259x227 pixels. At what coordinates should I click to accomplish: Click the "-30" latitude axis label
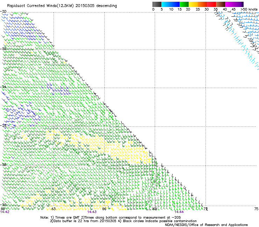pyautogui.click(x=3, y=205)
